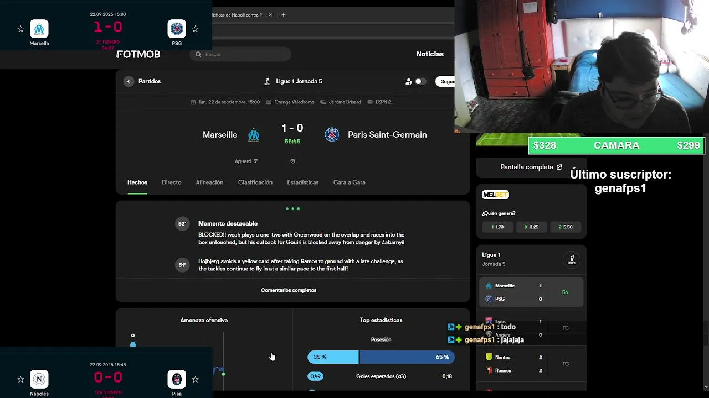Viewport: 709px width, 398px height.
Task: Open the Alineación tab
Action: coord(209,182)
